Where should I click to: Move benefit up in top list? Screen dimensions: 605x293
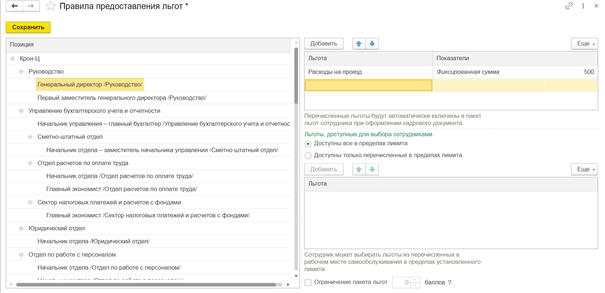[359, 44]
